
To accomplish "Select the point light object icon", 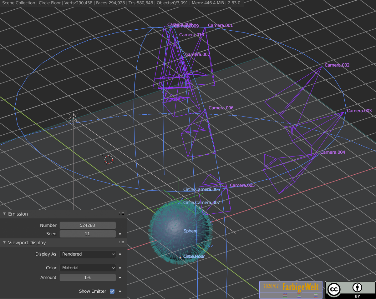I will click(x=73, y=118).
